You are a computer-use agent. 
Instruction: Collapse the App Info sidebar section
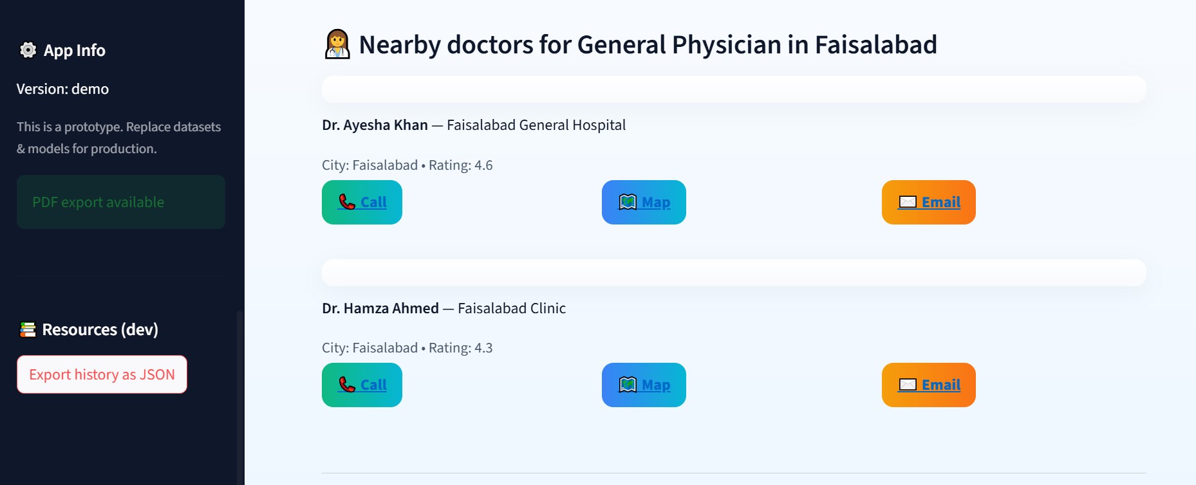tap(73, 50)
